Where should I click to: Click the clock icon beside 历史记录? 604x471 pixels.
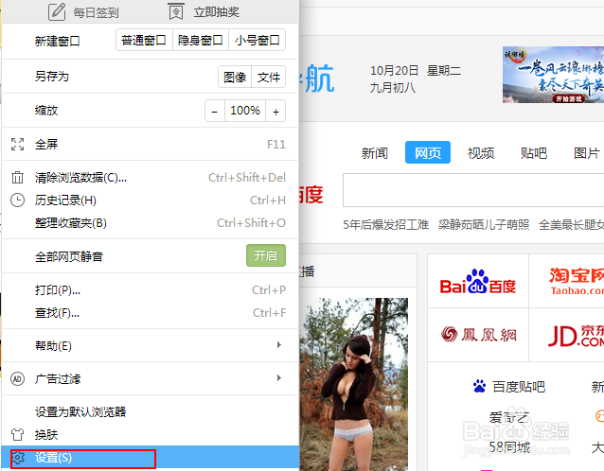[x=17, y=201]
